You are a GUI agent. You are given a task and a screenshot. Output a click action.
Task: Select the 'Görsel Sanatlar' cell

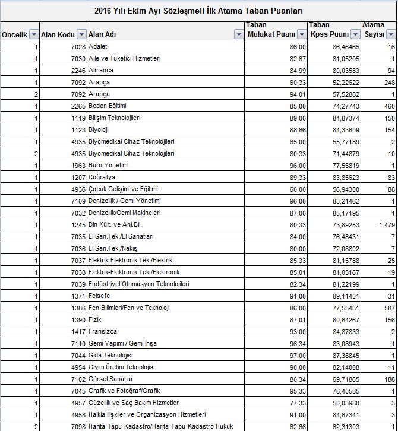click(166, 379)
